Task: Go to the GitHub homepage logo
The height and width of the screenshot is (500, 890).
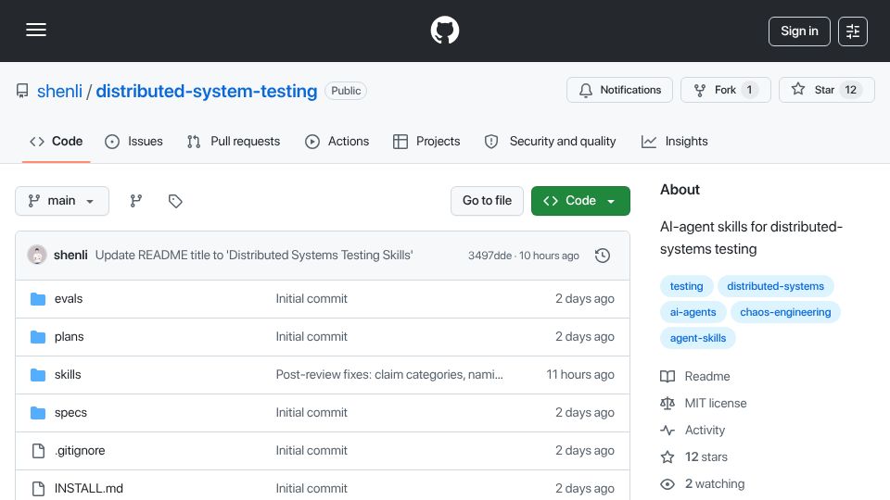Action: (x=444, y=30)
